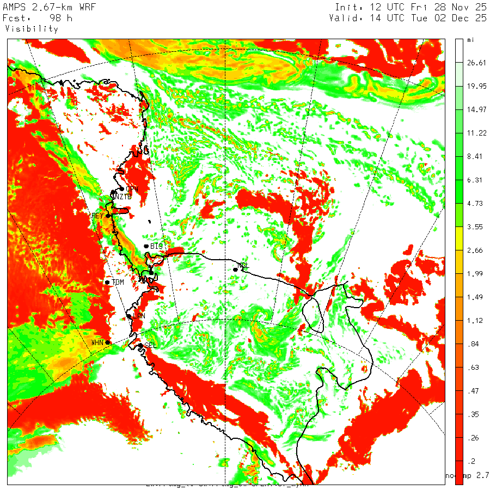Select the LAN station label
Viewport: 490px width, 490px height.
click(x=139, y=316)
